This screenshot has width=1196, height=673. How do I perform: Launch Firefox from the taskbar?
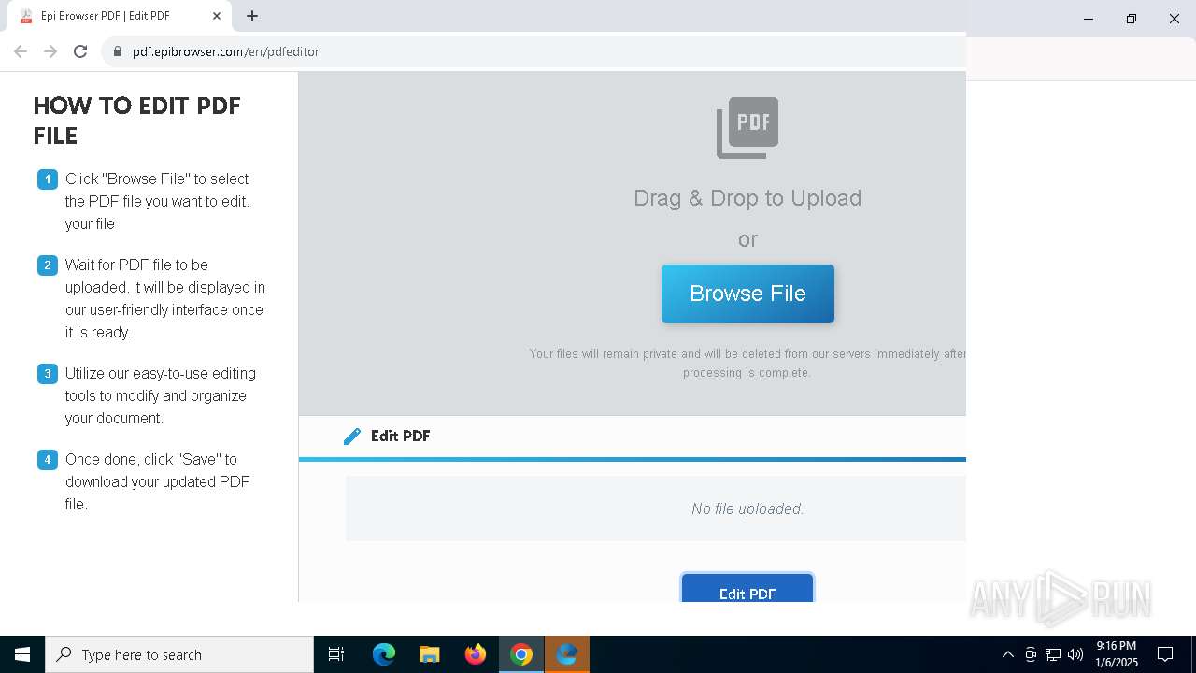coord(476,654)
